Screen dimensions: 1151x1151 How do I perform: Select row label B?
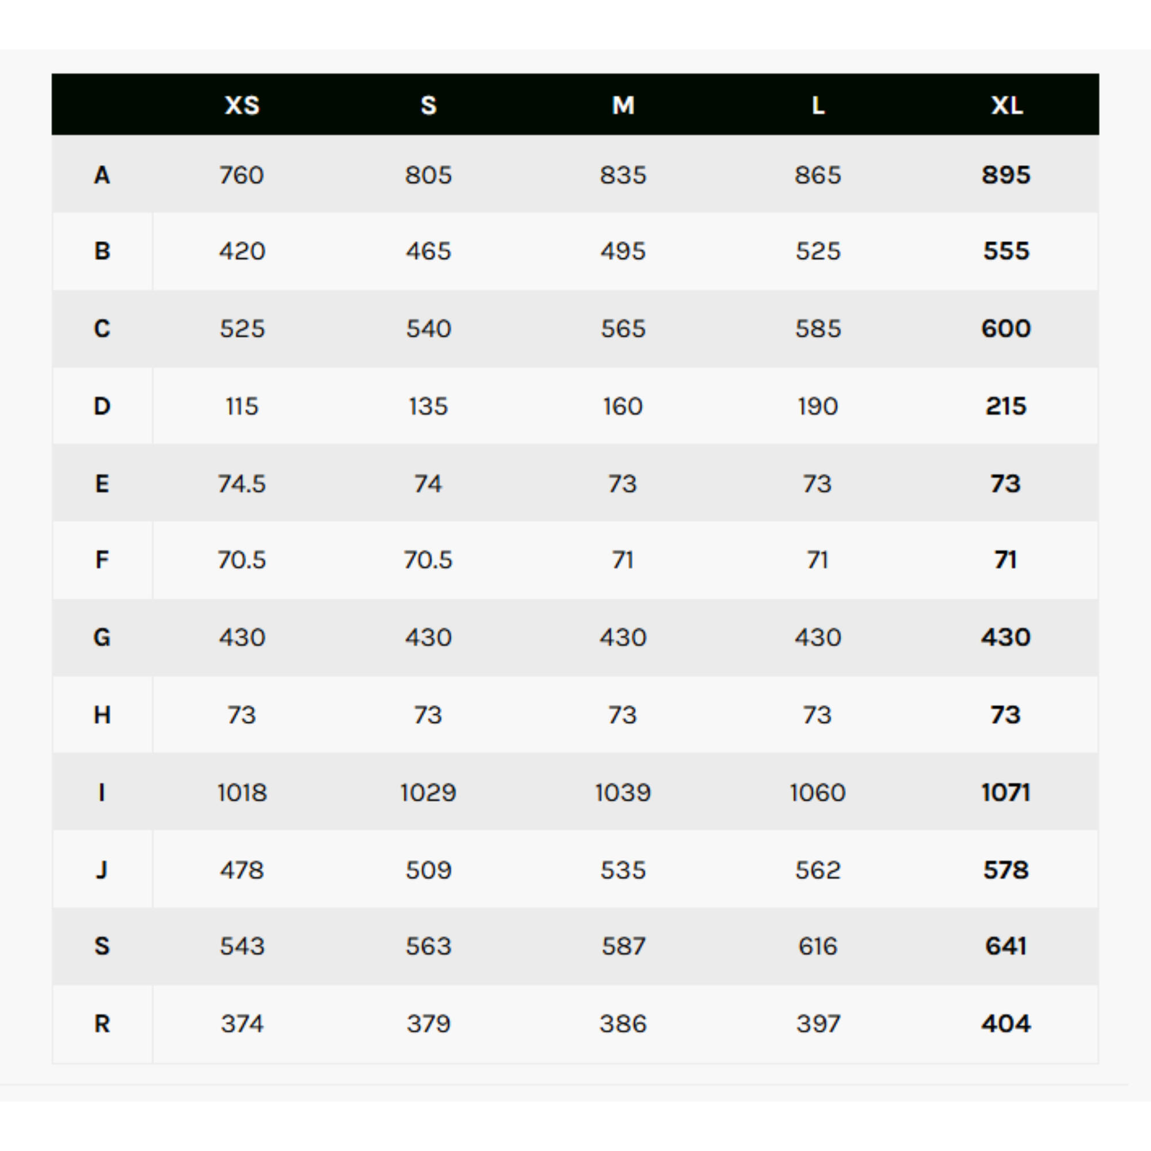tap(102, 251)
